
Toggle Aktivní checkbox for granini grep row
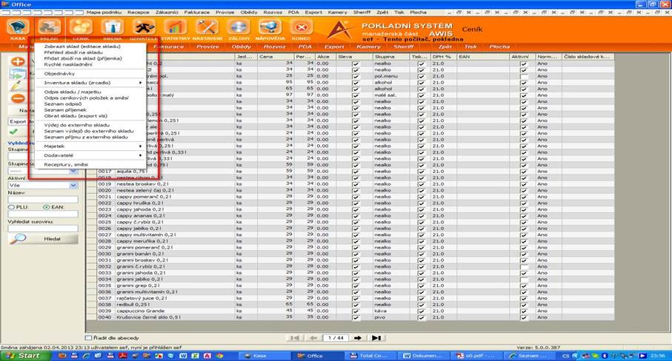coord(524,286)
